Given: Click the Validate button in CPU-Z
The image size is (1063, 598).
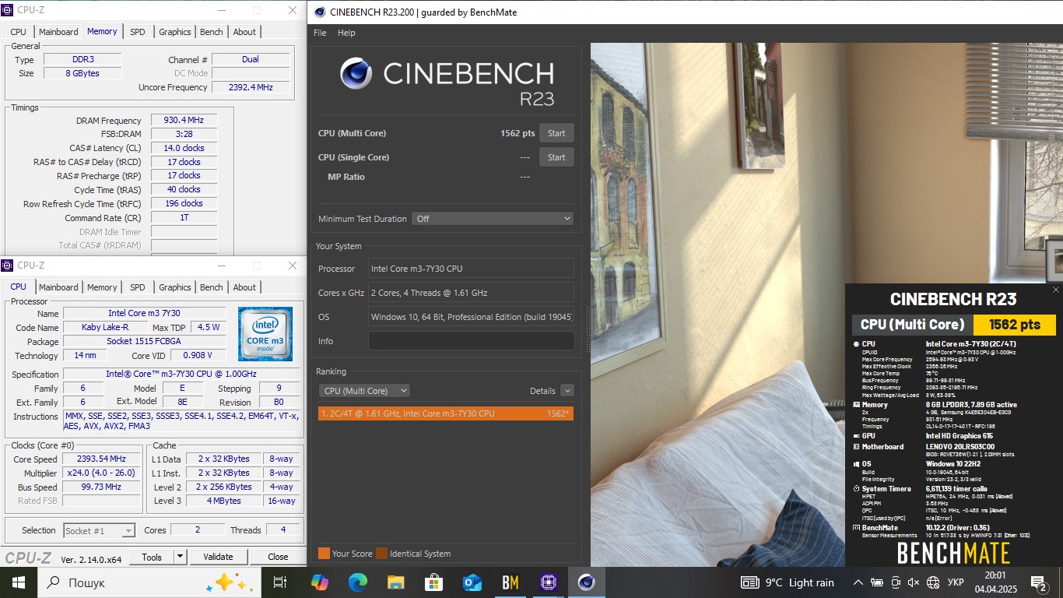Looking at the screenshot, I should click(218, 557).
